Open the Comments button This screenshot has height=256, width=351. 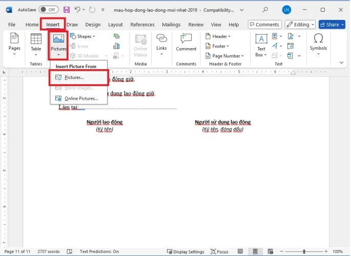click(264, 25)
